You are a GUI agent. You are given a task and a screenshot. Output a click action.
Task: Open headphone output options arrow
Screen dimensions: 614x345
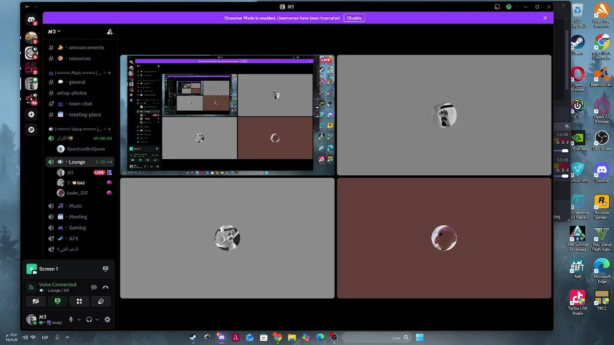(97, 320)
